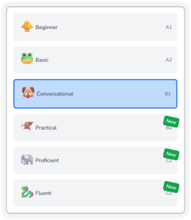Click the eagle icon for Practical
Viewport: 191px width, 220px height.
(x=27, y=126)
